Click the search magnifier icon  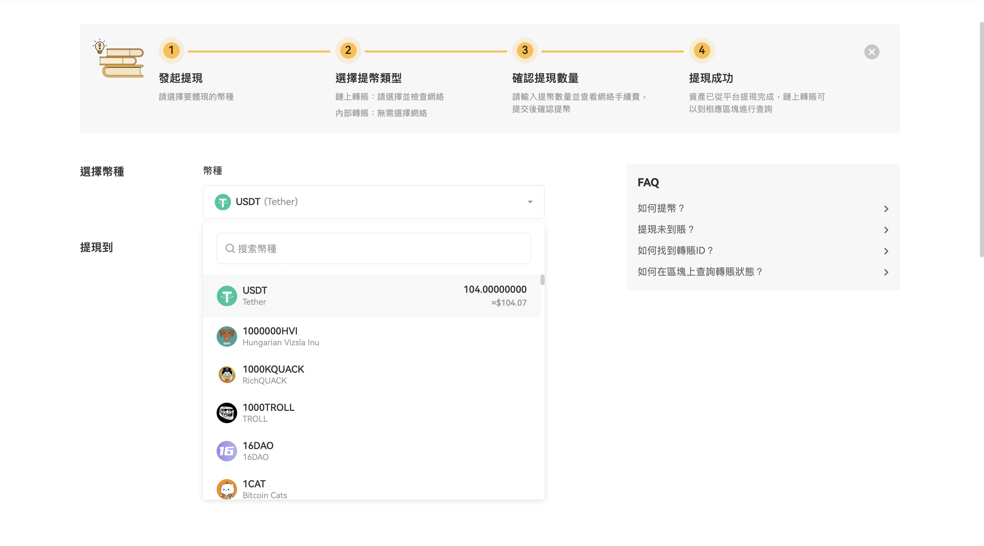pos(230,248)
